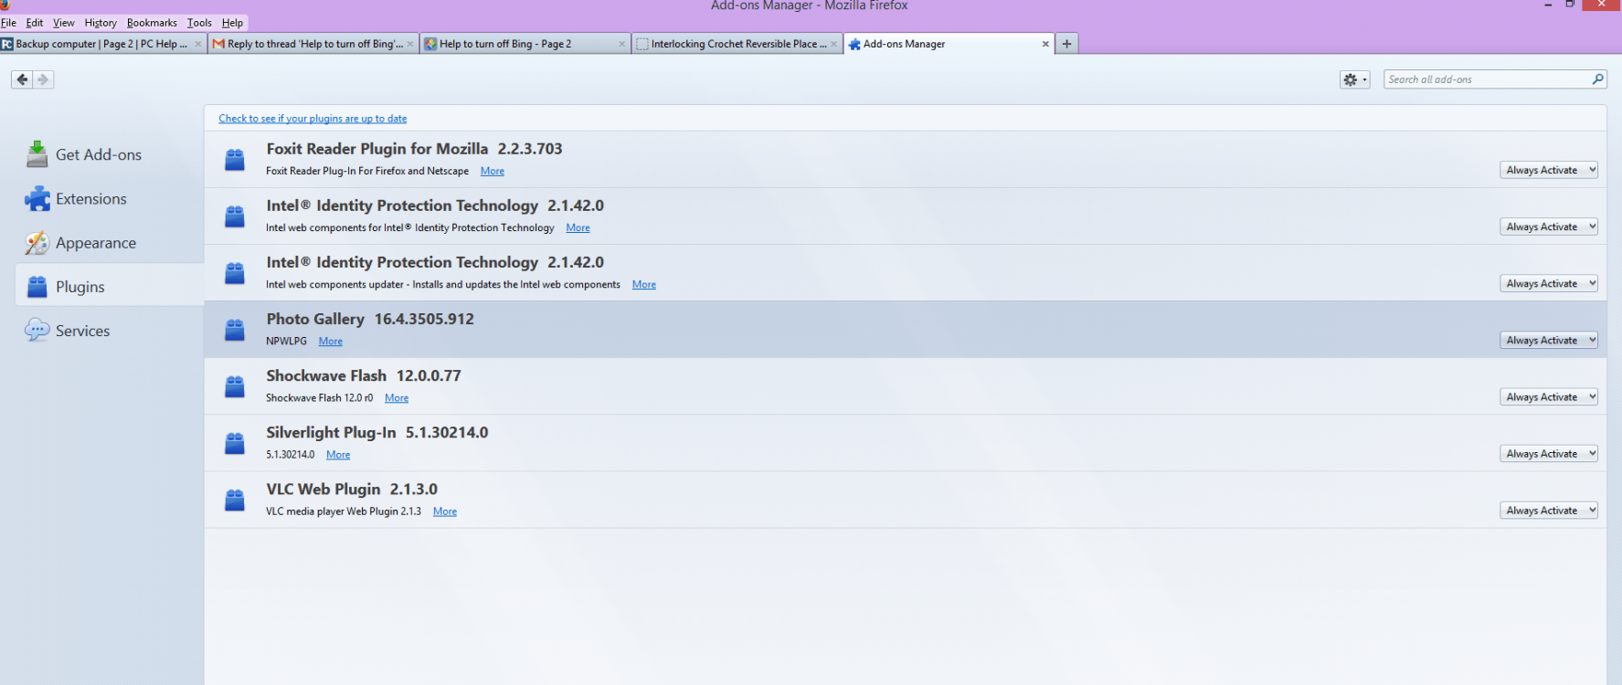Close the Add-ons Manager tab

pyautogui.click(x=1045, y=44)
